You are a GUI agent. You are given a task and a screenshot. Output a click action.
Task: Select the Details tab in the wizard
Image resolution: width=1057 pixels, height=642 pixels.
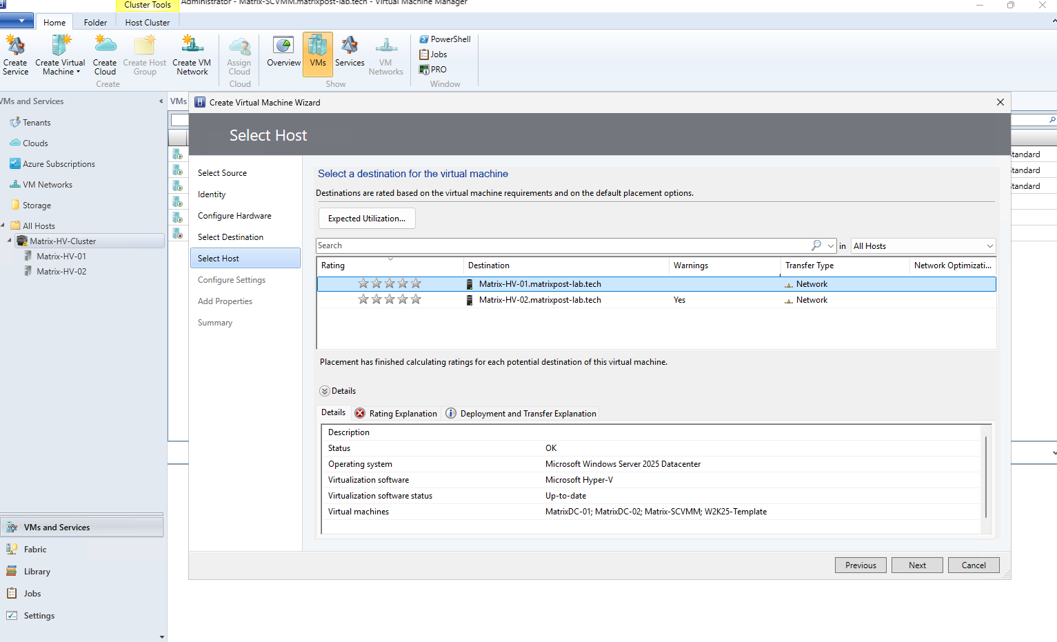pyautogui.click(x=334, y=412)
